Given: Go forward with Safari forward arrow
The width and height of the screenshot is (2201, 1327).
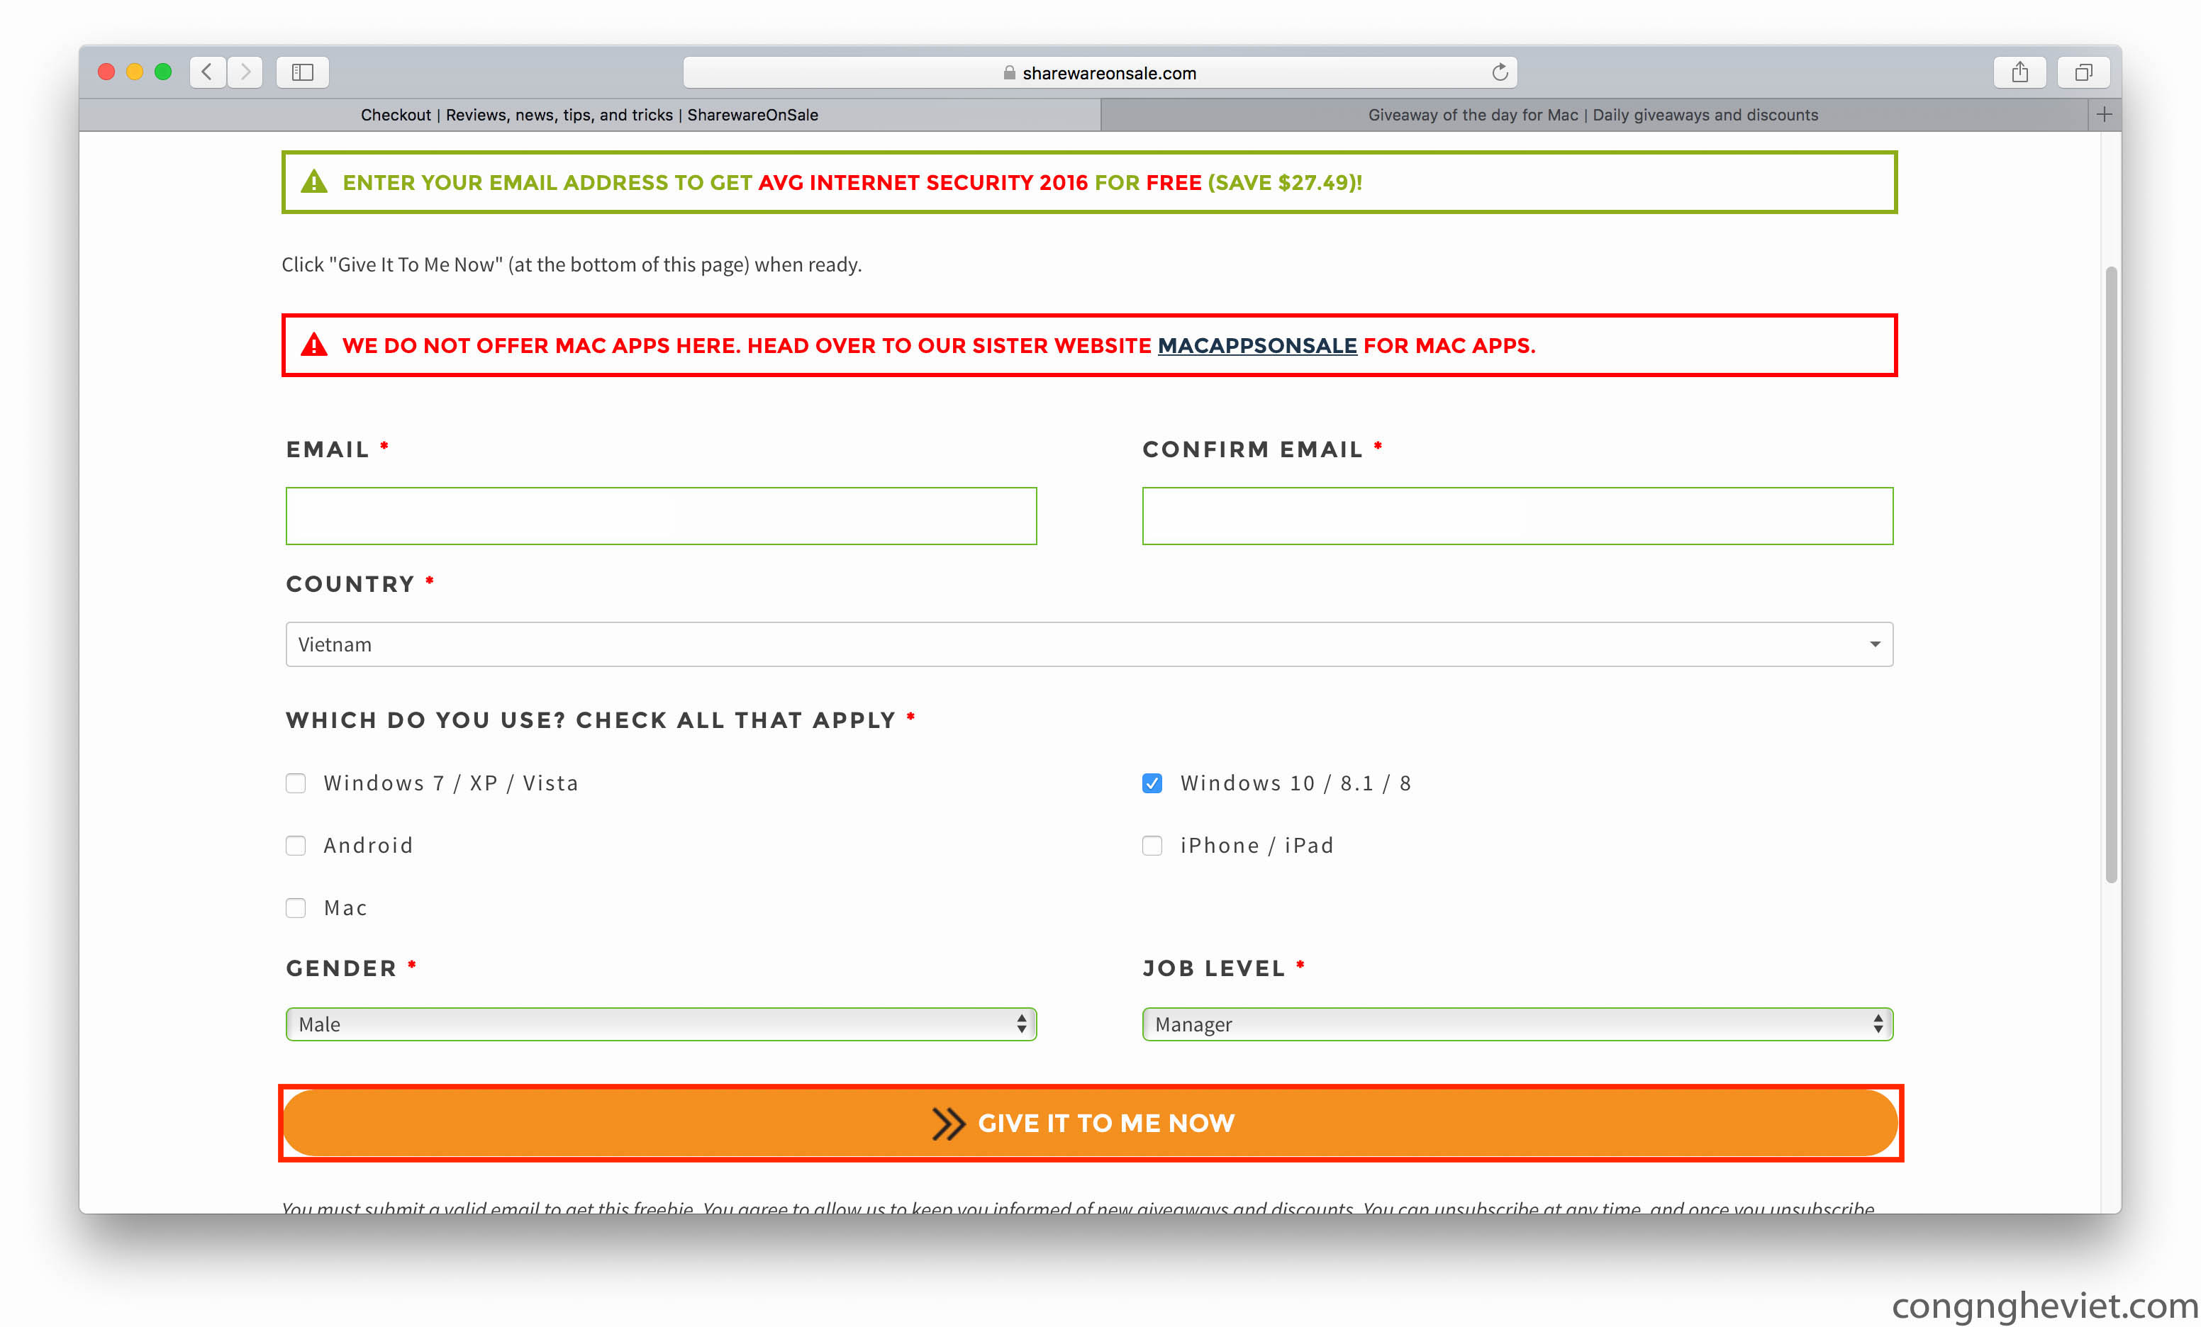Looking at the screenshot, I should click(245, 72).
